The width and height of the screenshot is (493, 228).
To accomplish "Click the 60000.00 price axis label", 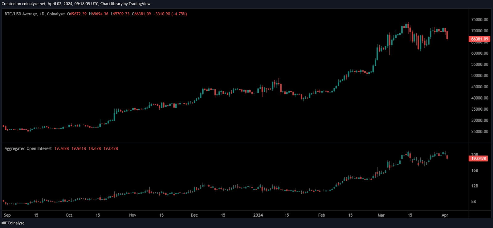I will [x=480, y=53].
